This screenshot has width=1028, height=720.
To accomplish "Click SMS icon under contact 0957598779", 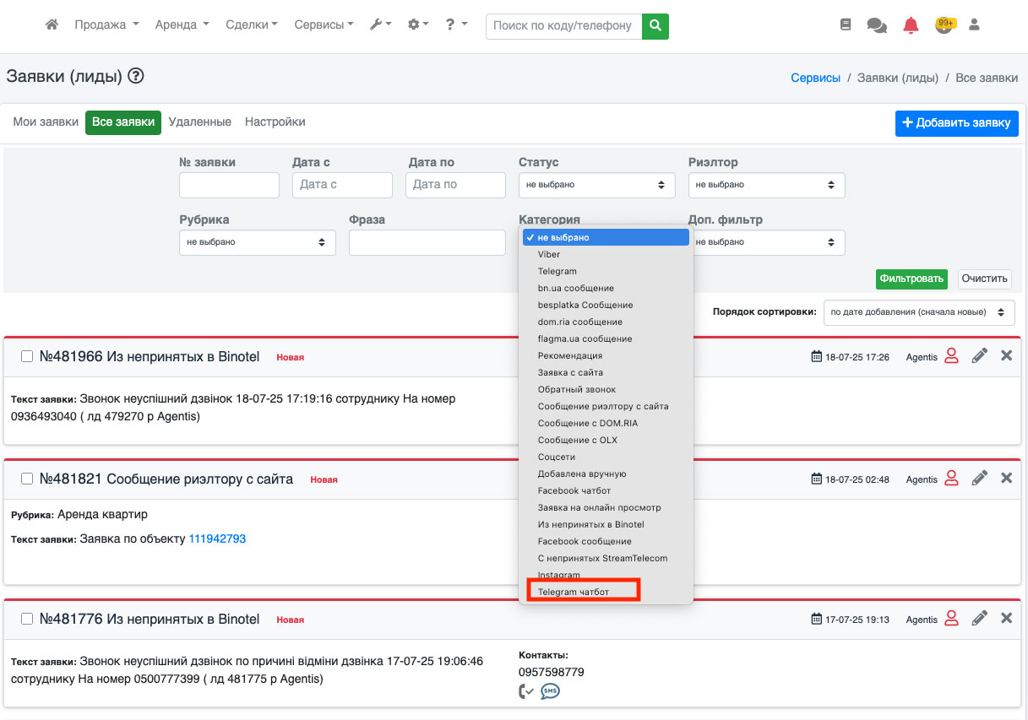I will 550,692.
